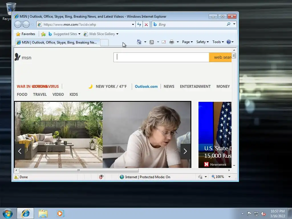Click the horizontal scrollbar thumb

(x=79, y=170)
